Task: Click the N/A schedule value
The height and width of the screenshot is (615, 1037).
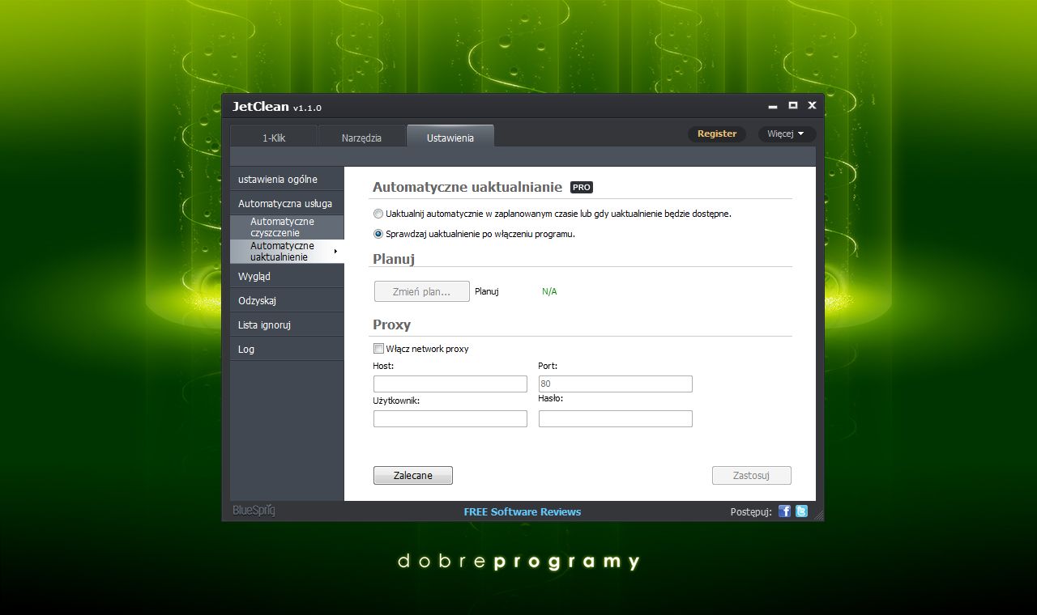Action: click(549, 291)
